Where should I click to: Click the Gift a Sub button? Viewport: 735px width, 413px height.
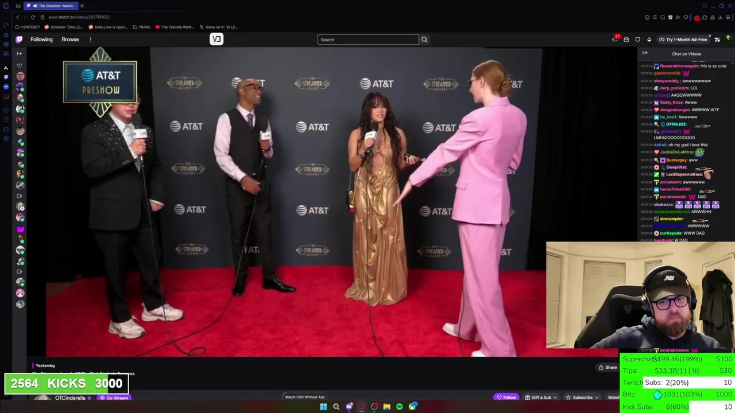tap(541, 398)
